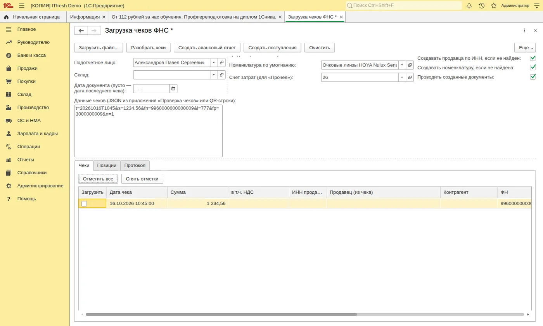Screen dimensions: 543x326
Task: Click the Очистить button
Action: 320,48
